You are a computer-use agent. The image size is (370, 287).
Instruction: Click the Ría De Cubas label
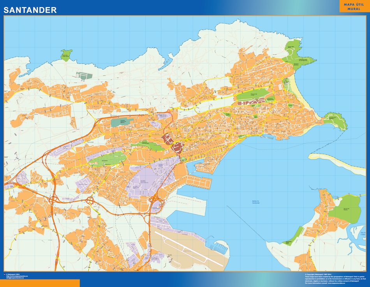point(363,233)
